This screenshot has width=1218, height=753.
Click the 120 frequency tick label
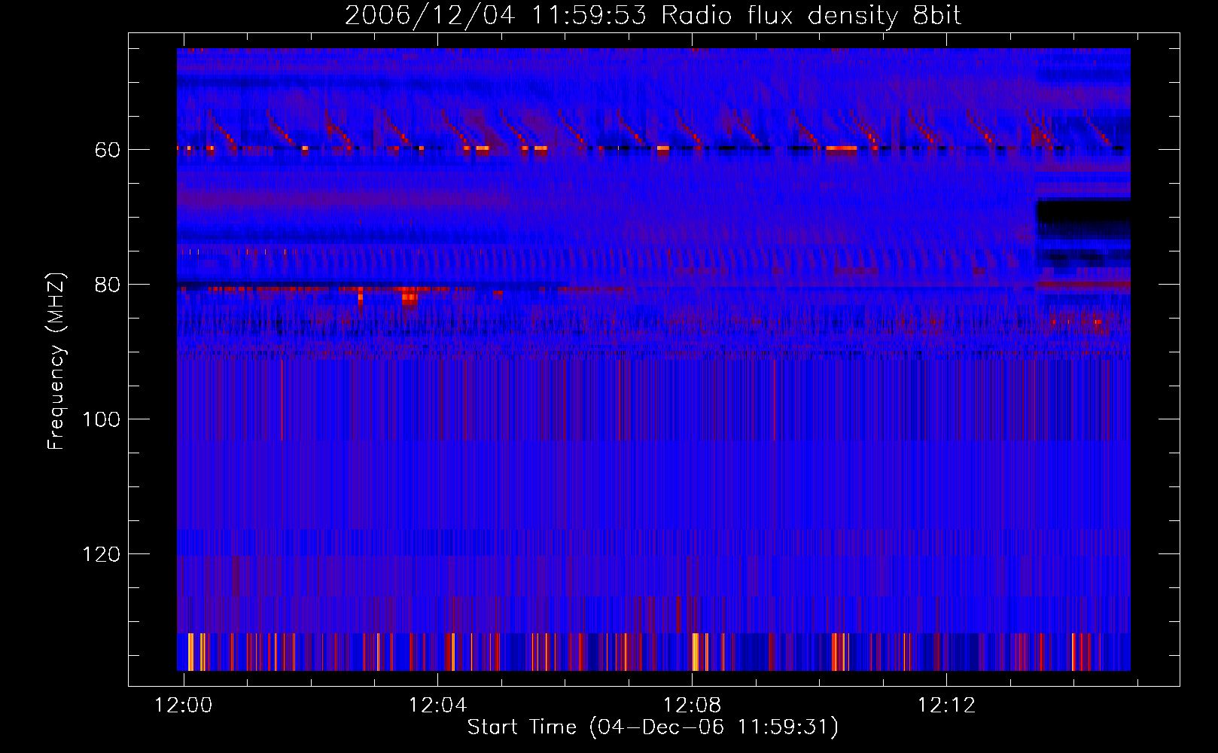pyautogui.click(x=101, y=555)
